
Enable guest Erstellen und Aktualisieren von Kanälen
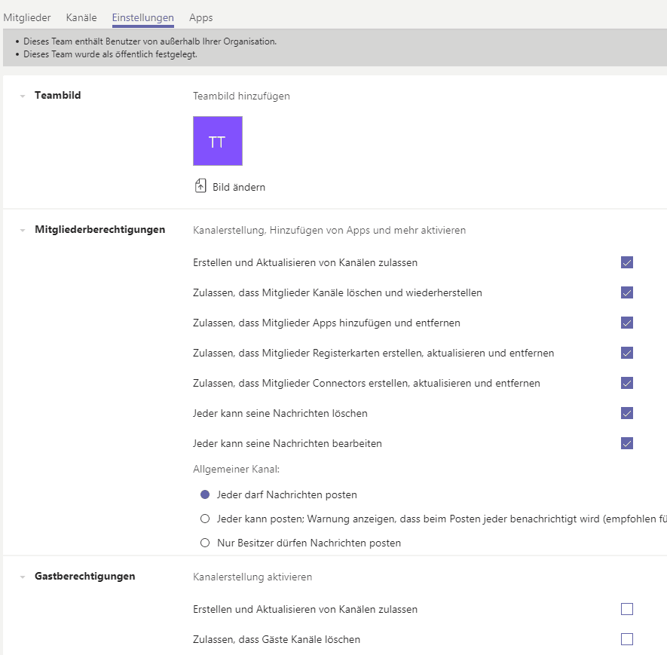point(626,609)
